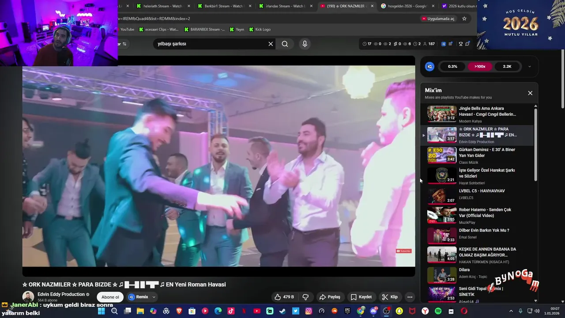The height and width of the screenshot is (318, 565).
Task: Close the ORK NAZMILER YouTube tab
Action: click(372, 6)
